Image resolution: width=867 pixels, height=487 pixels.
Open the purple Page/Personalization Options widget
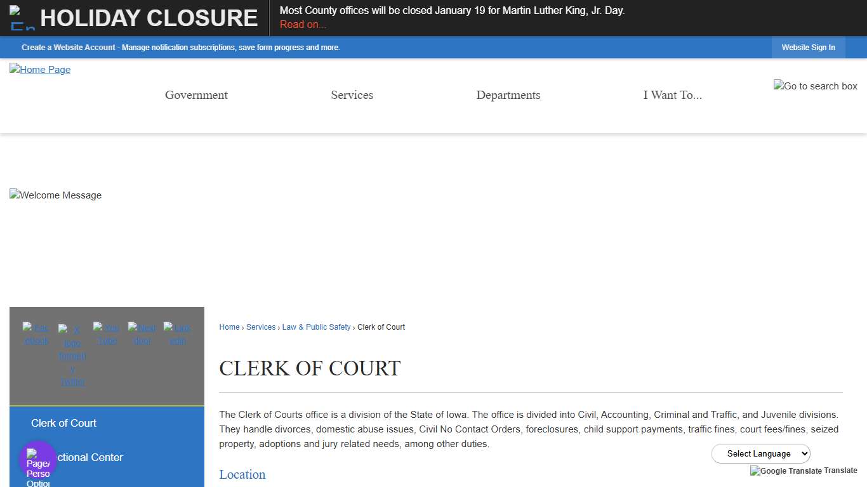click(37, 458)
